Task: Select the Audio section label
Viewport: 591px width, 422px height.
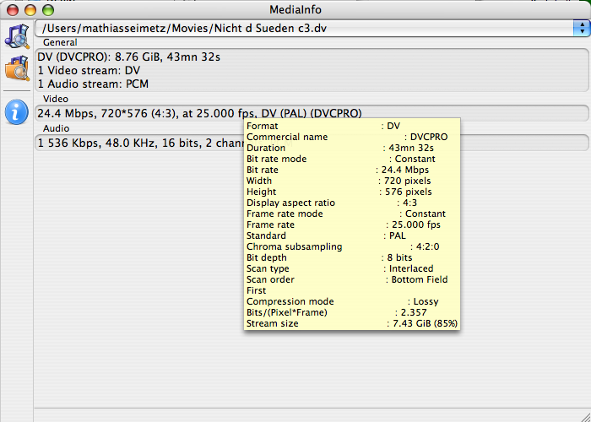Action: [x=57, y=128]
